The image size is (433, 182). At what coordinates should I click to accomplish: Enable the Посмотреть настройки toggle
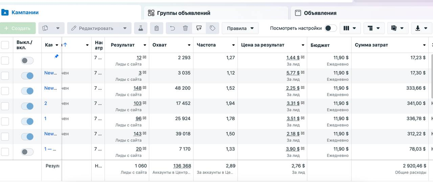click(x=331, y=28)
